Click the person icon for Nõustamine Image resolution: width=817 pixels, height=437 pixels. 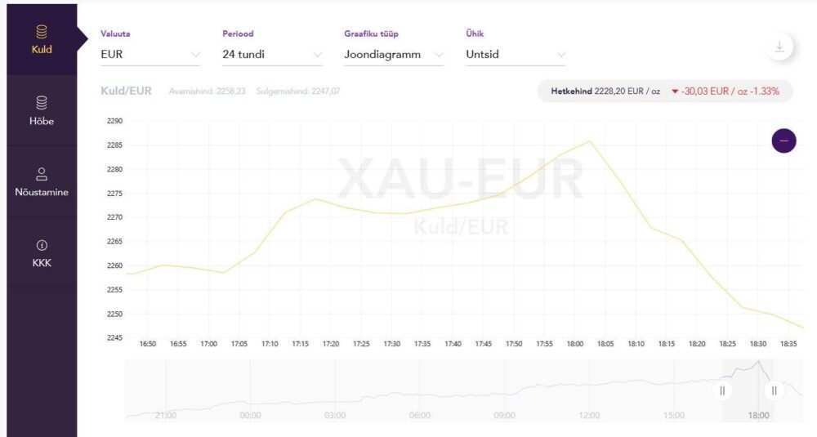pos(42,174)
